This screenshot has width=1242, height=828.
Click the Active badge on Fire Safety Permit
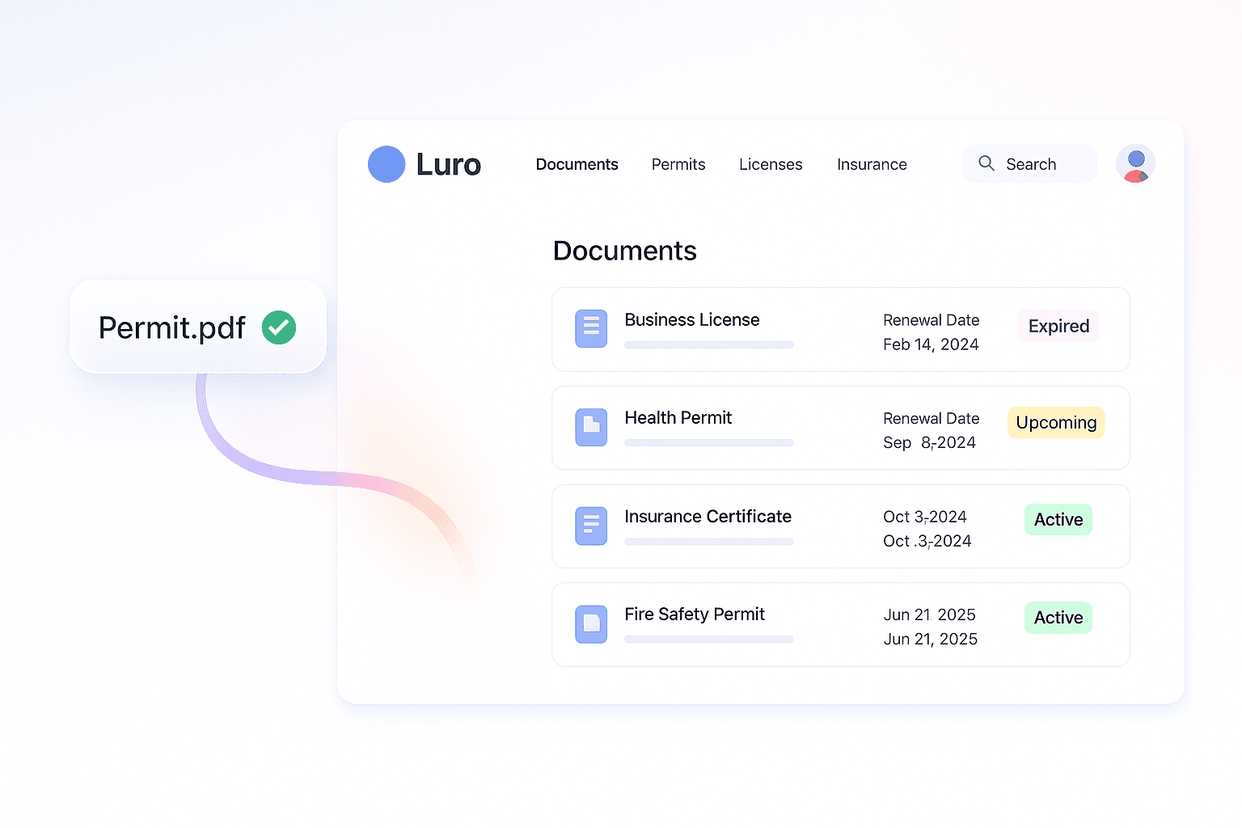(x=1058, y=618)
